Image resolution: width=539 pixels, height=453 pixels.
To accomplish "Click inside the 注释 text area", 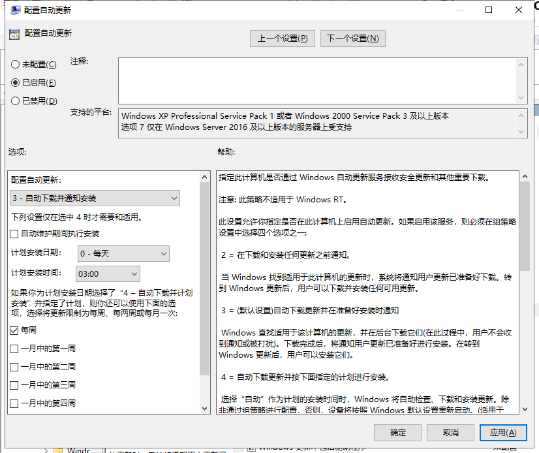I will point(313,78).
